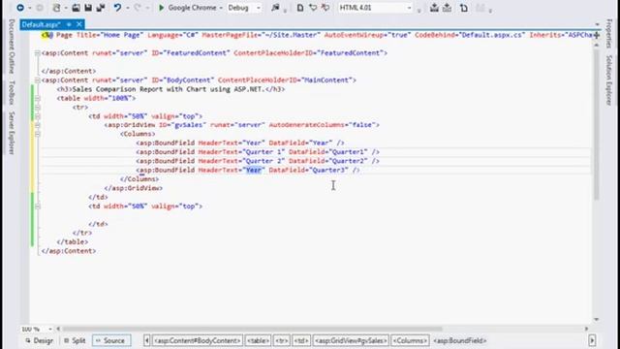Click the comment-out selection icon

click(313, 8)
